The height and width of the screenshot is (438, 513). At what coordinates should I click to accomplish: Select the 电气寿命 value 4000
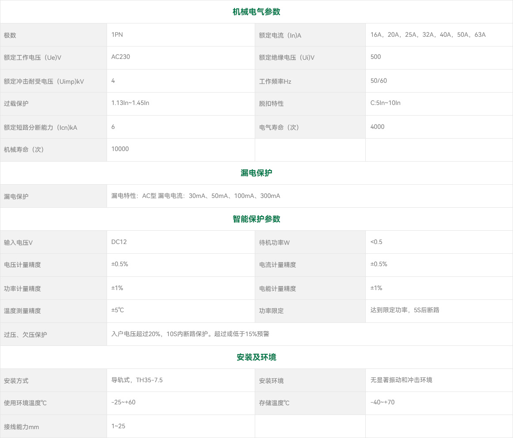(x=377, y=127)
